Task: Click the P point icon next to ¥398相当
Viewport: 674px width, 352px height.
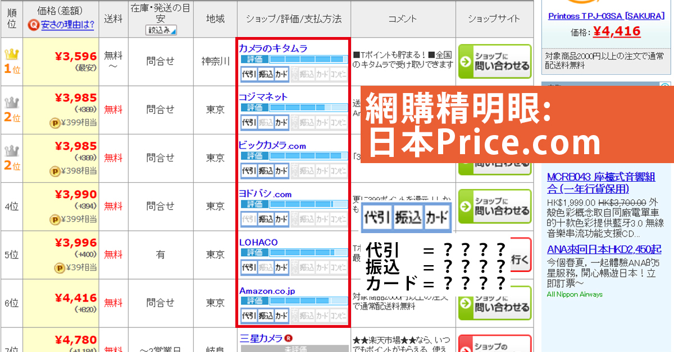Action: 54,171
